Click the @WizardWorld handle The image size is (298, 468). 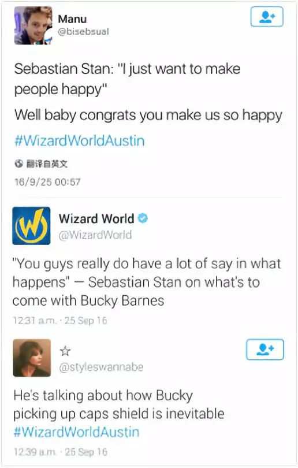coord(95,235)
